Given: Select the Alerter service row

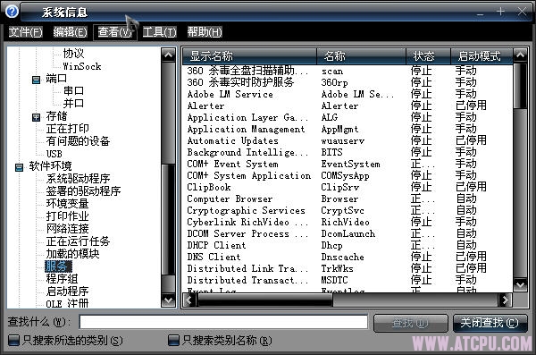Looking at the screenshot, I should [x=348, y=106].
